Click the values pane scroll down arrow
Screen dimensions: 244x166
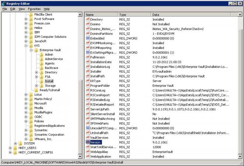click(x=240, y=156)
